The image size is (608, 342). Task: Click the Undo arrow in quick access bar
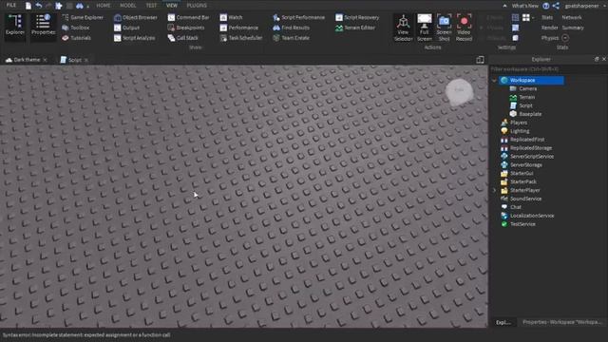(x=39, y=6)
